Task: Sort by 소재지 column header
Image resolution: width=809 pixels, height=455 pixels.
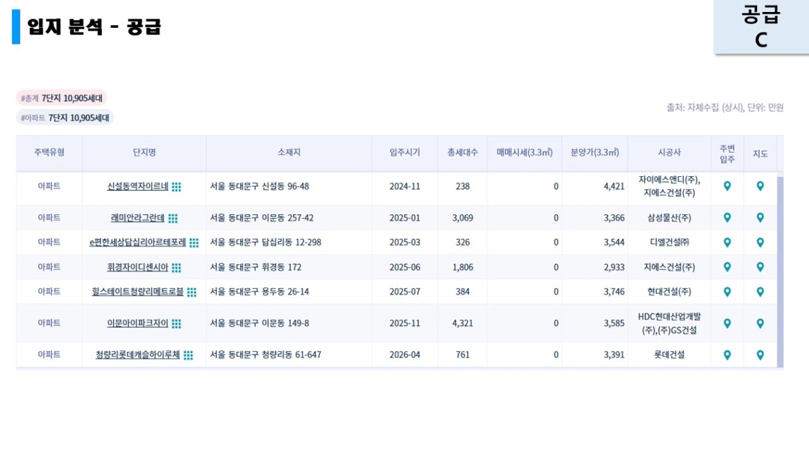Action: point(289,152)
